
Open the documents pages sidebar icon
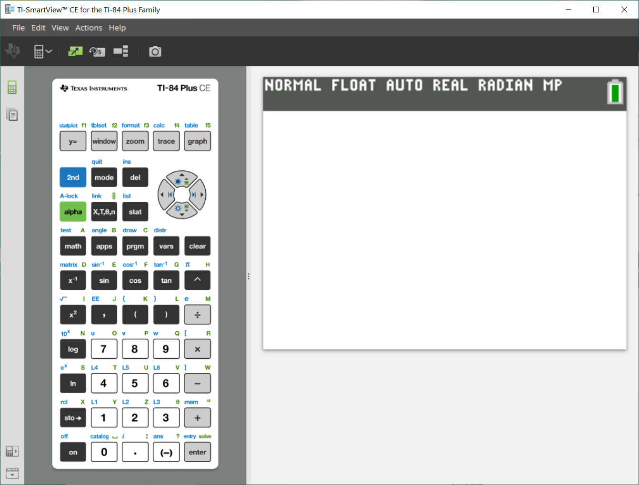(12, 115)
